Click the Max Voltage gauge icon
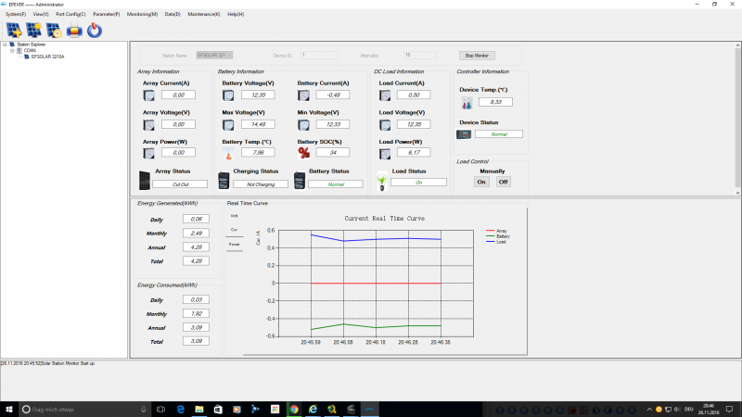Screen dimensions: 742x417 228,125
